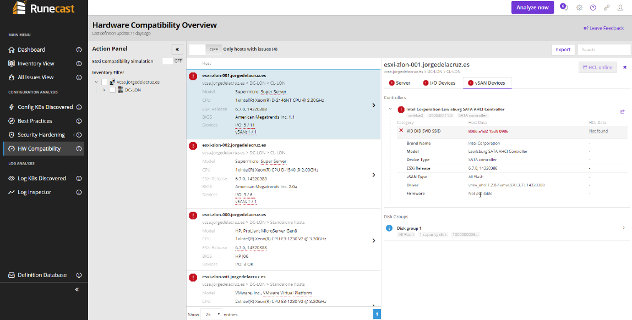The width and height of the screenshot is (632, 320).
Task: Click the datacenter icon for DC-LON
Action: coord(120,90)
